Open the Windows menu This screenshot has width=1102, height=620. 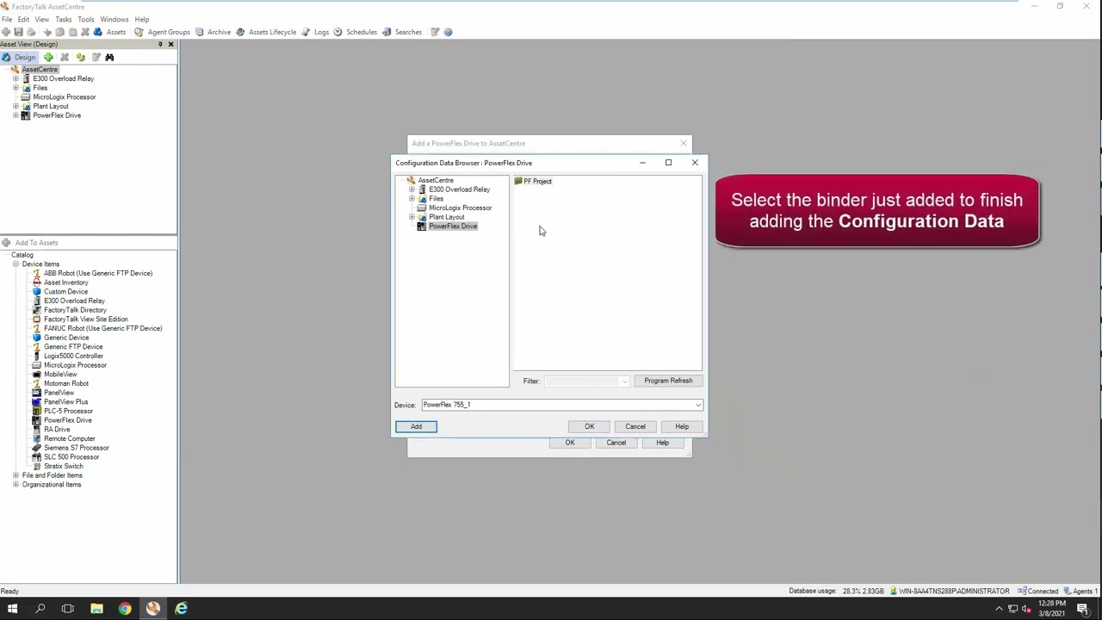pyautogui.click(x=115, y=19)
